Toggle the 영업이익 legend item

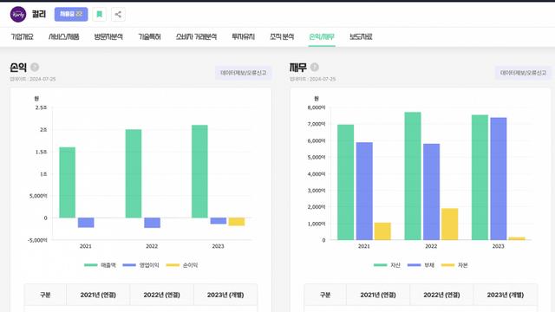point(140,265)
